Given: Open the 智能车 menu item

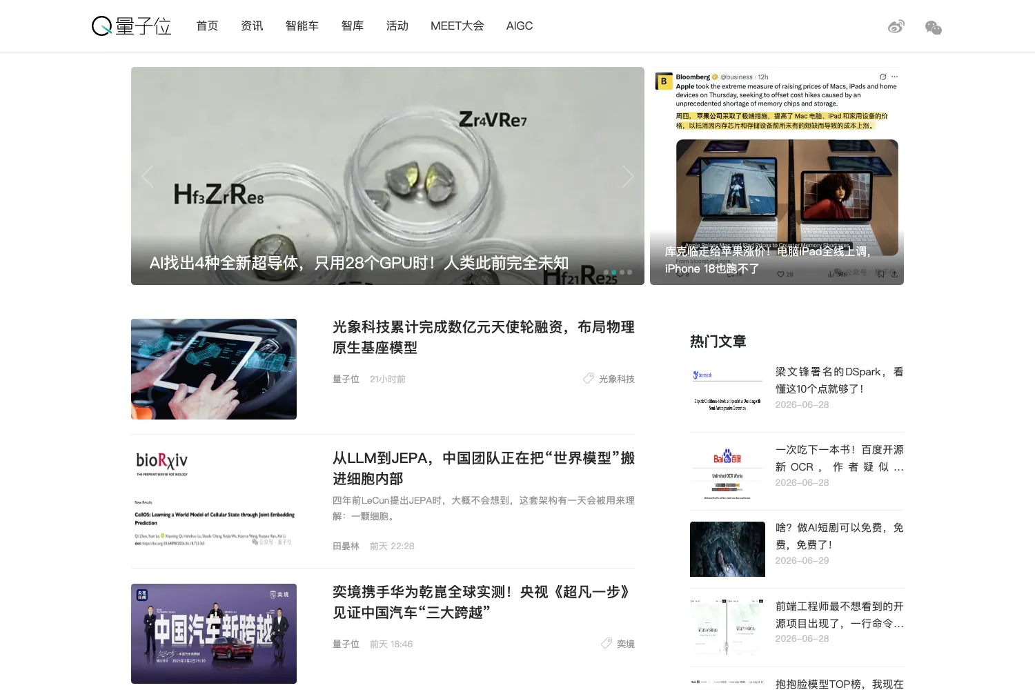Looking at the screenshot, I should (302, 26).
